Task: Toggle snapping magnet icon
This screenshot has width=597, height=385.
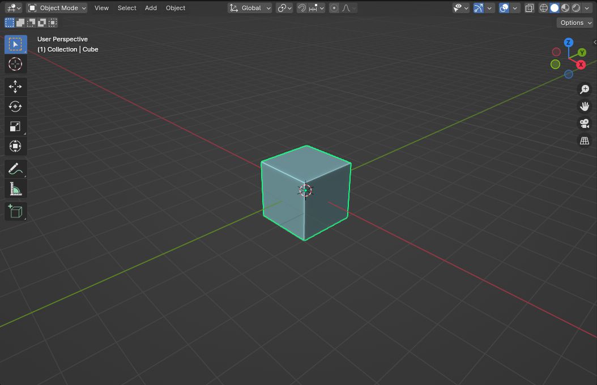Action: 302,8
